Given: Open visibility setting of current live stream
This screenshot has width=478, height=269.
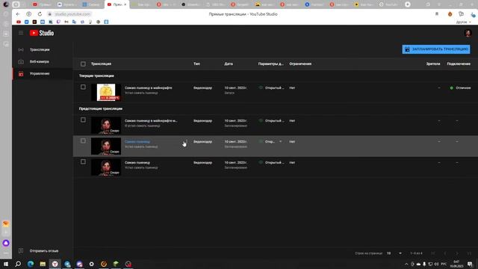Looking at the screenshot, I should [x=271, y=88].
